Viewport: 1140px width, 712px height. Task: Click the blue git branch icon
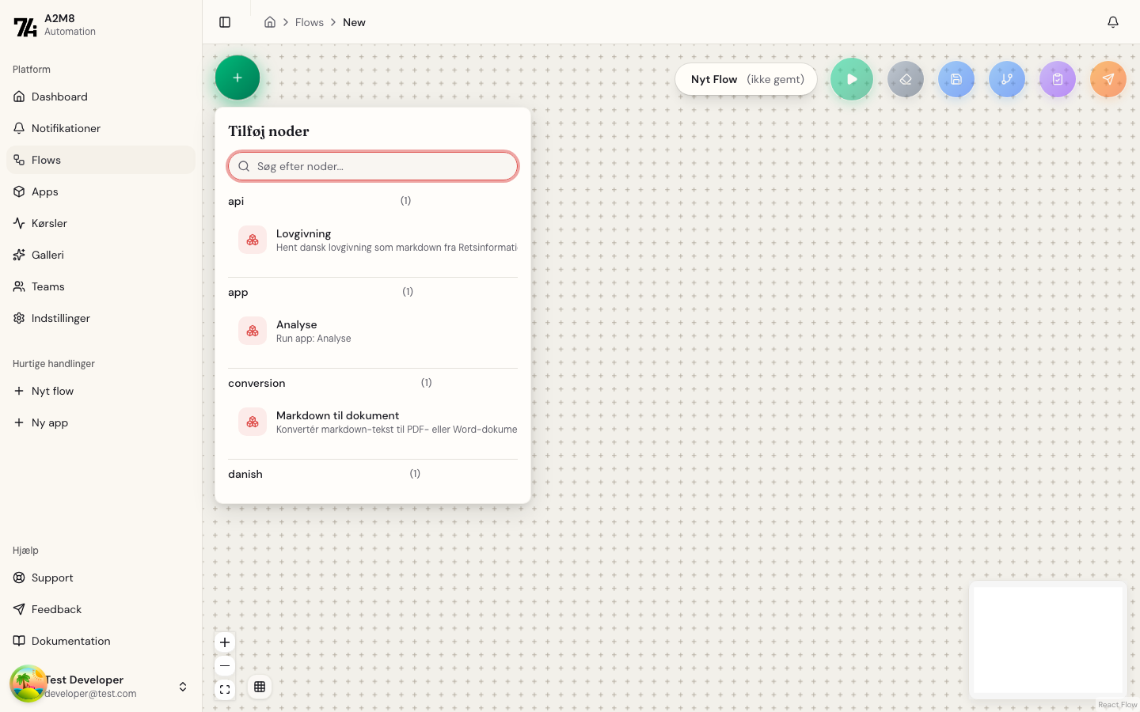pos(1007,79)
